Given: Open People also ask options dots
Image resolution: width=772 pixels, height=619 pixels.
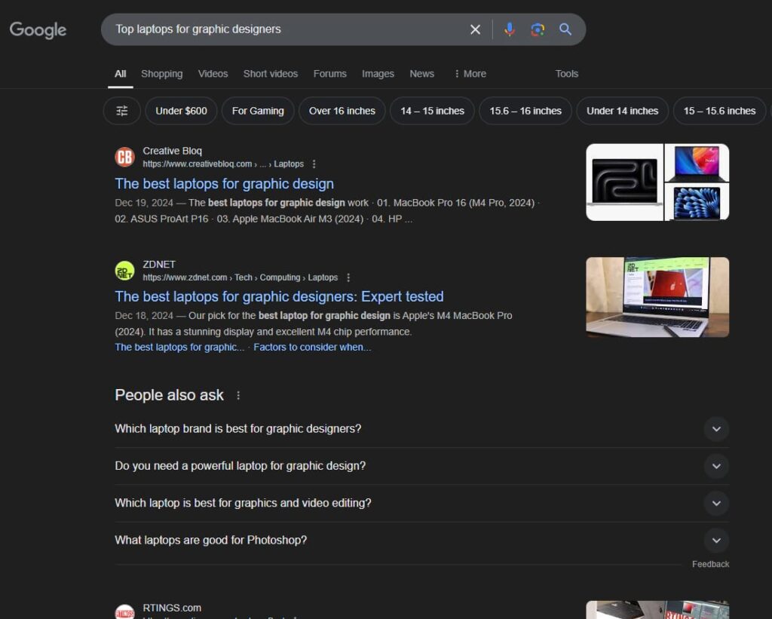Looking at the screenshot, I should (238, 395).
